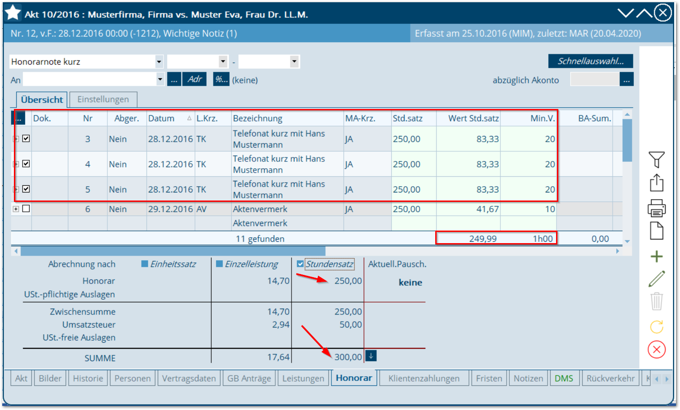680x410 pixels.
Task: Click the Adr button
Action: click(194, 79)
